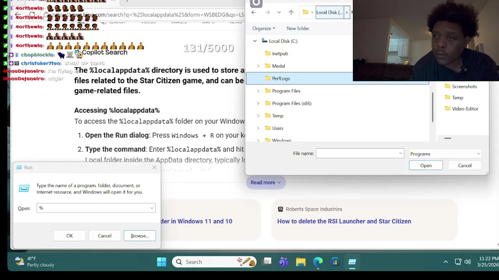Expand the Temp folder node in tree
499x280 pixels.
point(258,115)
